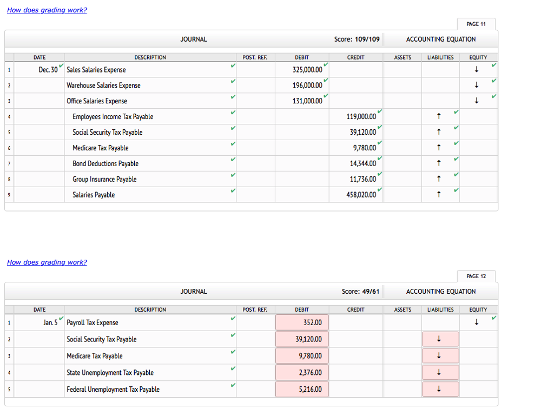The width and height of the screenshot is (554, 415).
Task: Click liabilities up arrow for Salaries Payable
Action: [x=439, y=194]
